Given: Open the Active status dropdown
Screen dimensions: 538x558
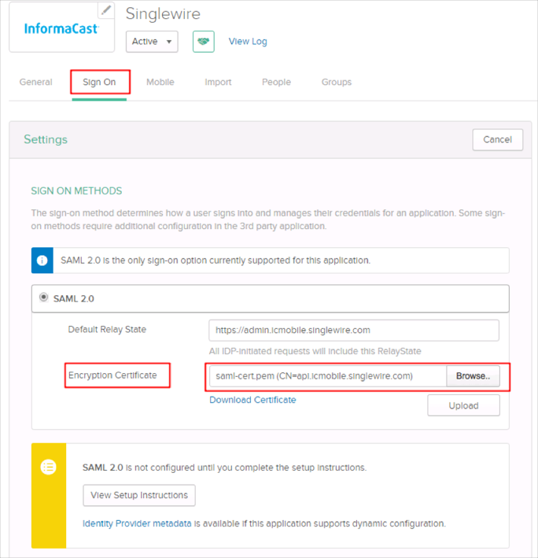Looking at the screenshot, I should coord(152,42).
